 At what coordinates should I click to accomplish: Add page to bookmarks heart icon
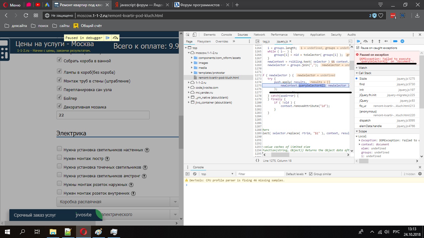(381, 15)
